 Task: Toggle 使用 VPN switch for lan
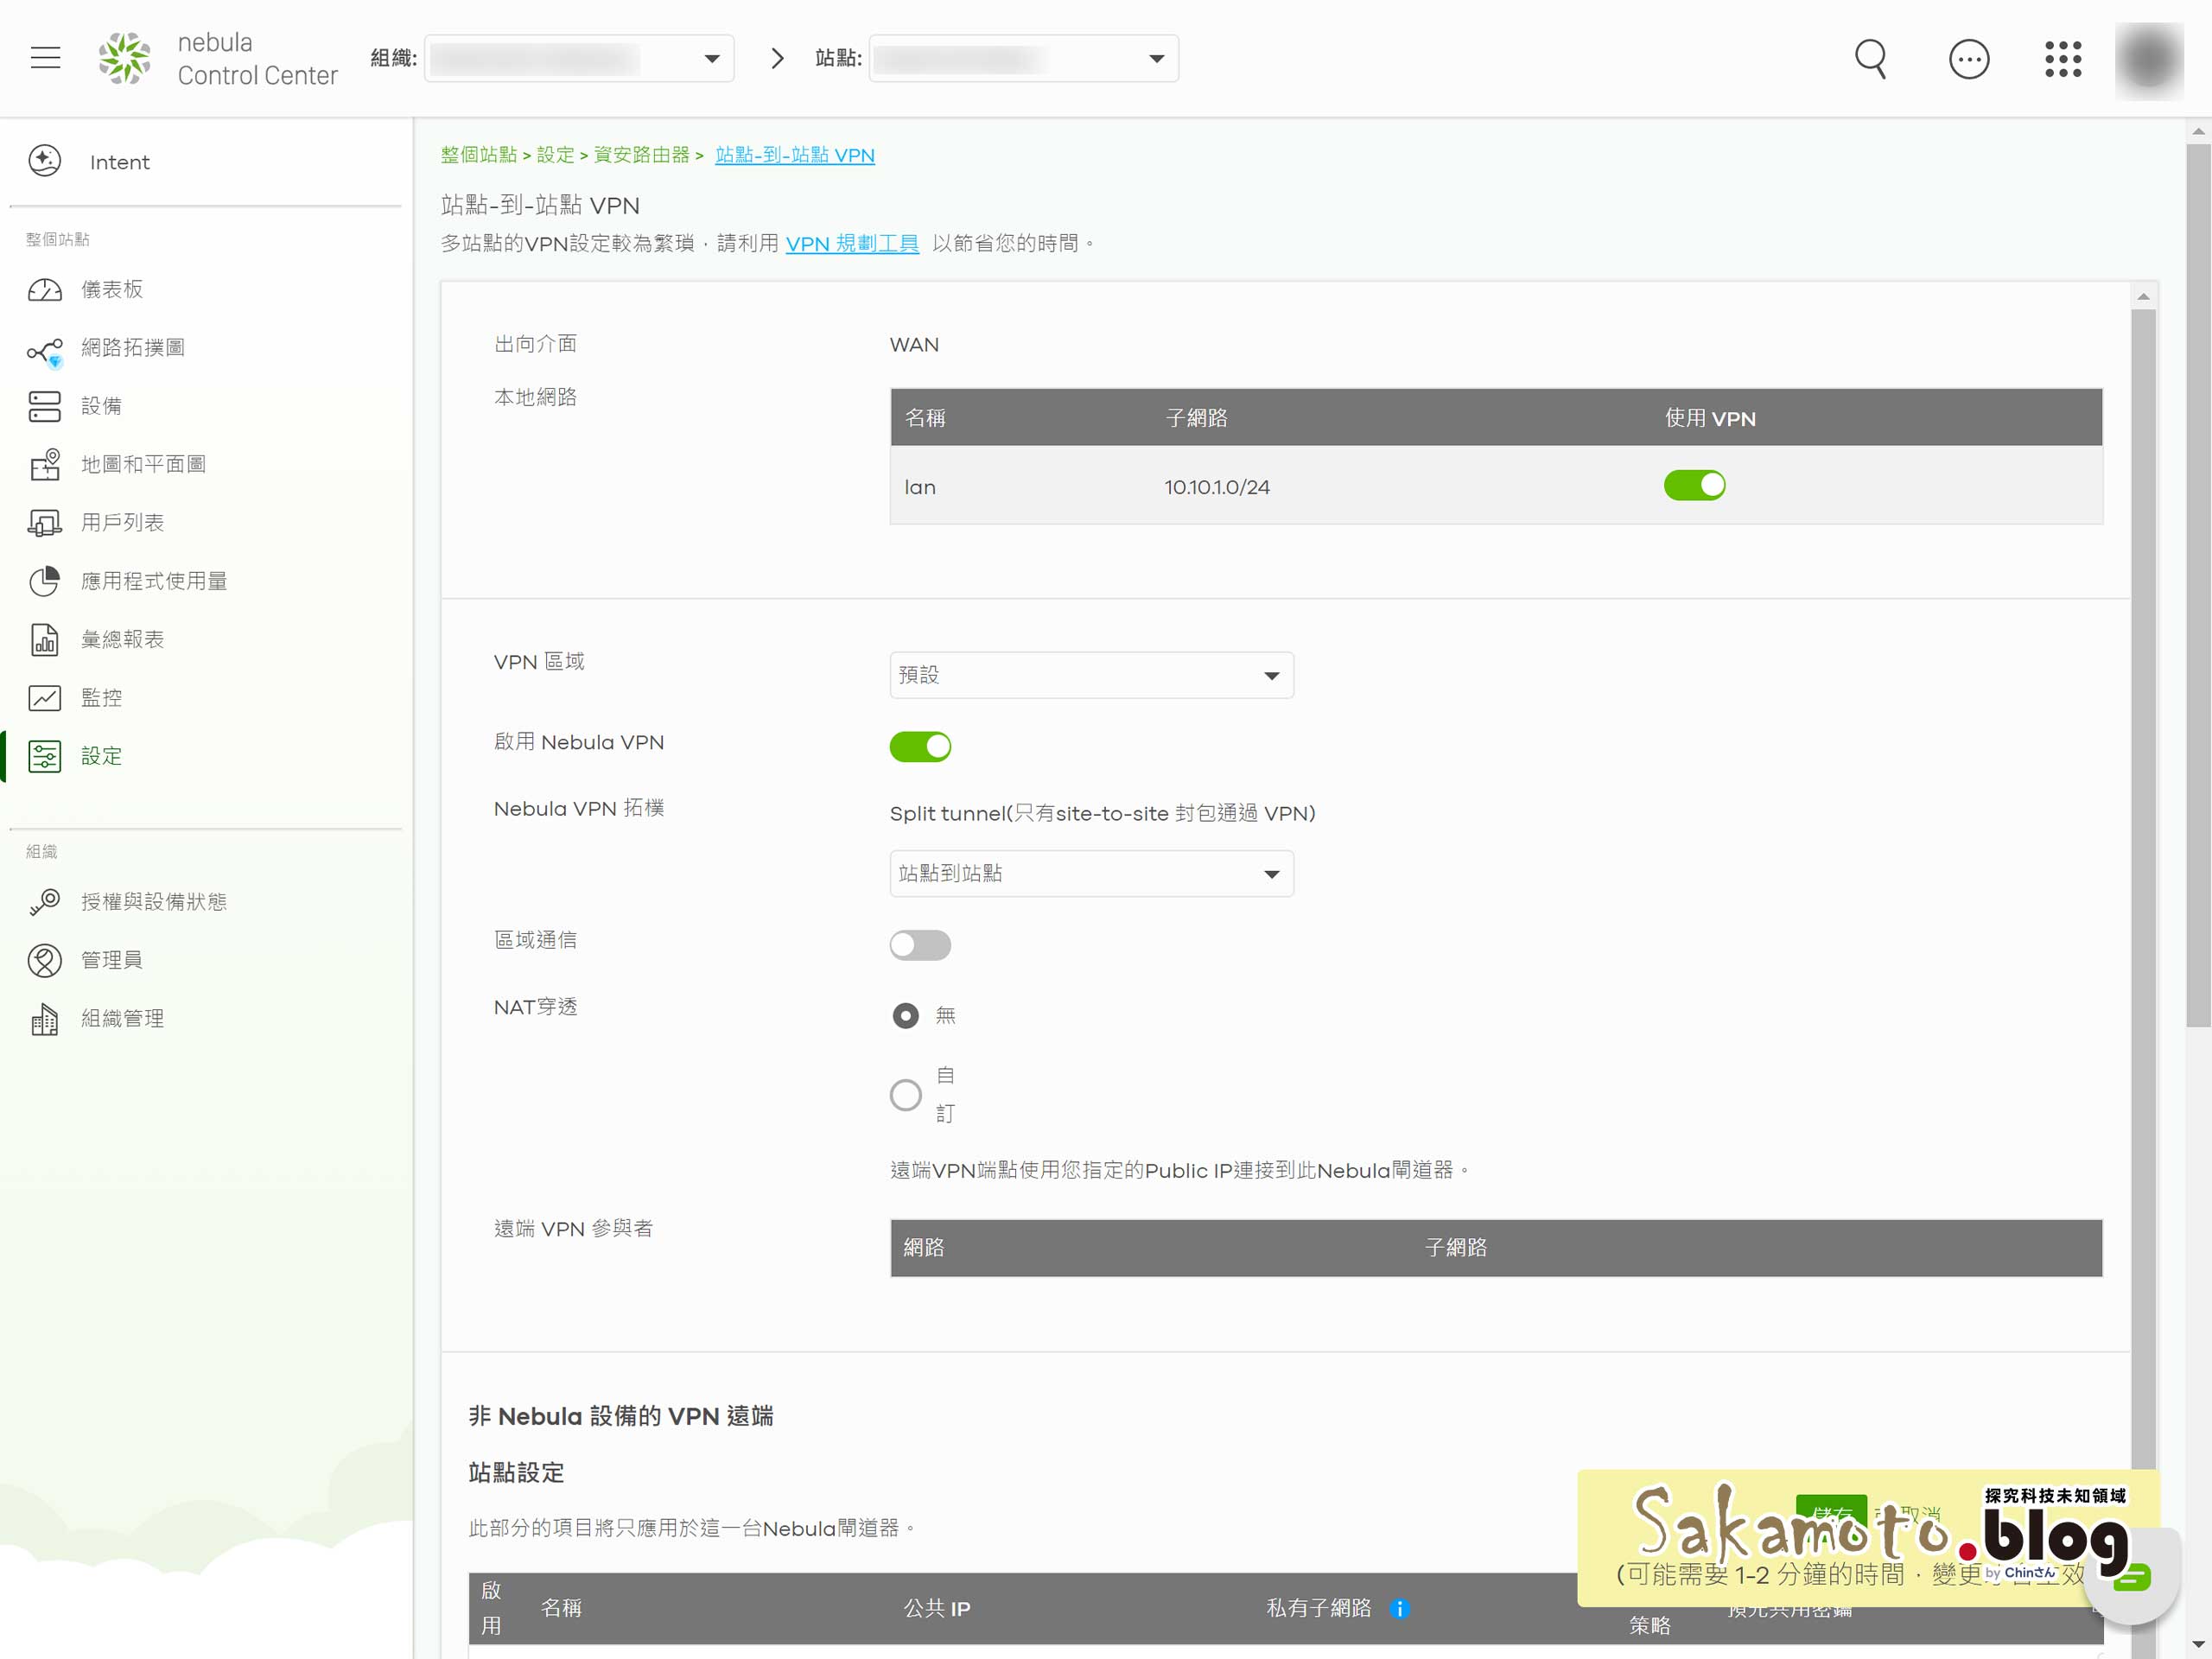point(1695,486)
